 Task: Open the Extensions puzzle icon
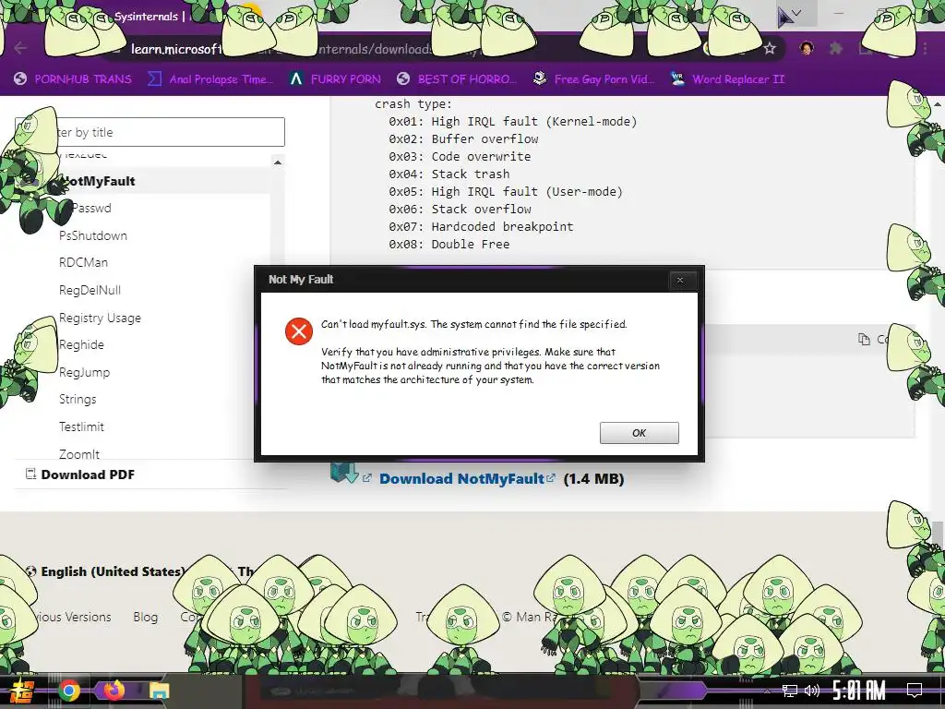tap(836, 48)
